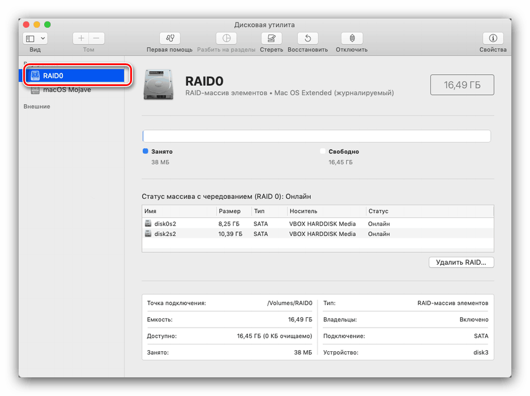The image size is (530, 396).
Task: Click the remove volume (minus) icon under Том
Action: click(96, 38)
